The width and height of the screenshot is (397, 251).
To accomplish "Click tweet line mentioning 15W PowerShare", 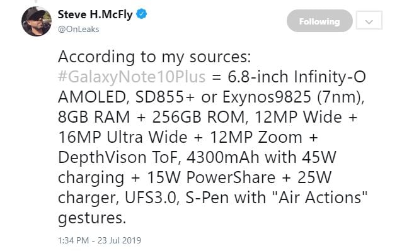I will [x=195, y=177].
